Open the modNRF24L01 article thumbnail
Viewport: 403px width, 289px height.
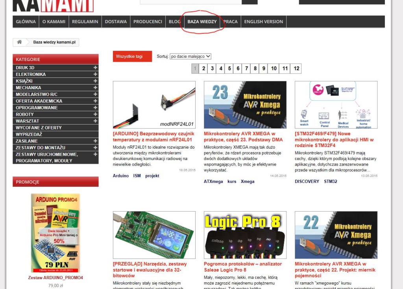coord(154,105)
